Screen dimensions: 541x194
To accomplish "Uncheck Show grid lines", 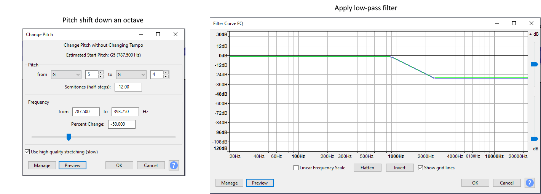I will 420,168.
